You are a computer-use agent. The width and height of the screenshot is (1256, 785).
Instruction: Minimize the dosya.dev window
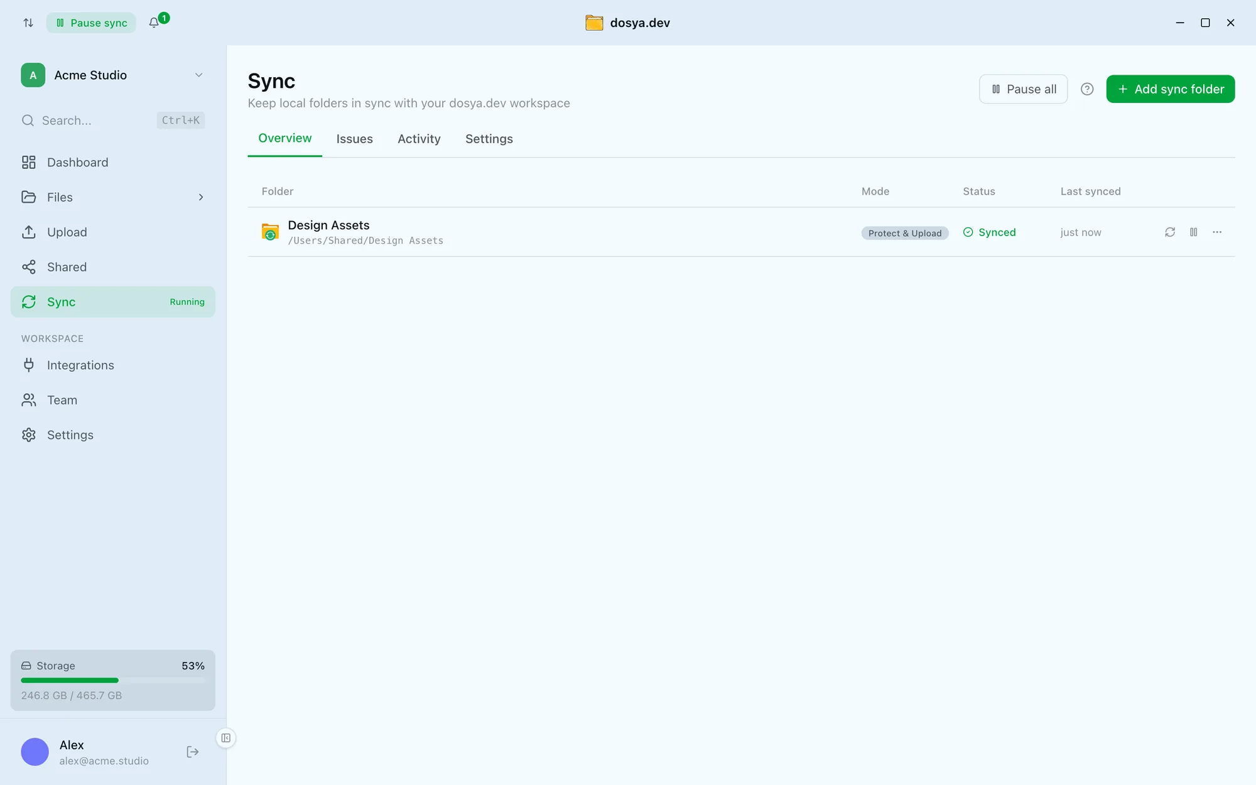[1180, 23]
